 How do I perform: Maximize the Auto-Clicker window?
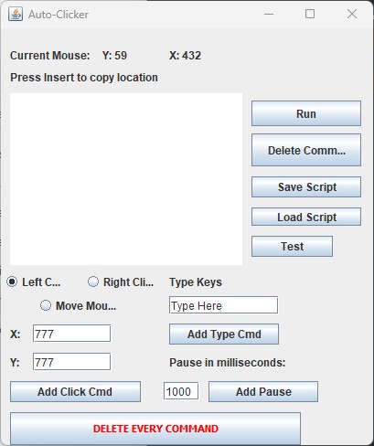(x=310, y=14)
